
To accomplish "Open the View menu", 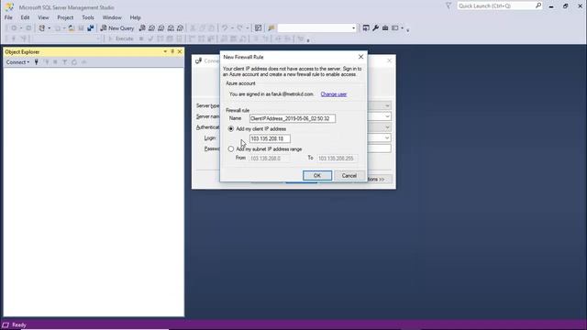I will tap(43, 17).
